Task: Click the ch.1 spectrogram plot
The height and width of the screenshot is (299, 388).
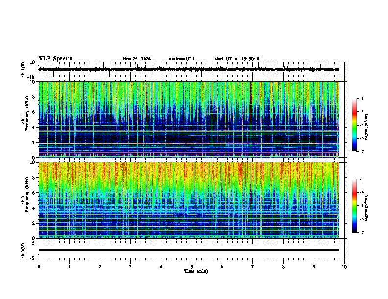Action: tap(189, 119)
